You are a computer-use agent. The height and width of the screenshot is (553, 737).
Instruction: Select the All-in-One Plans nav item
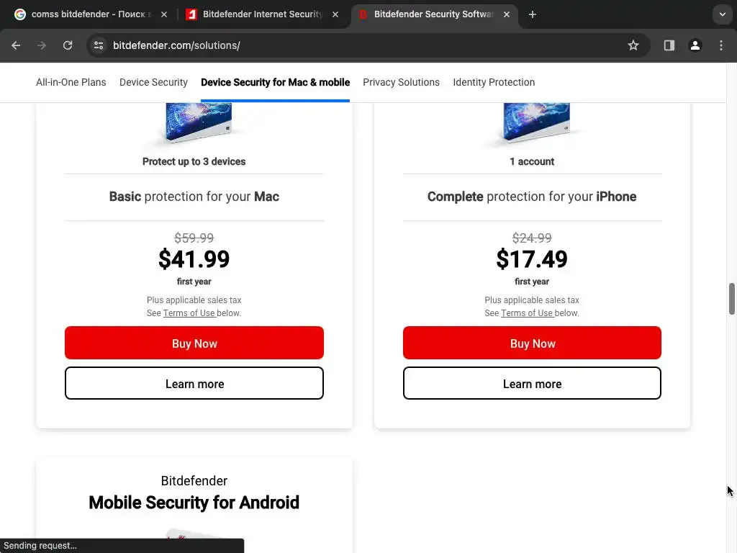click(71, 82)
